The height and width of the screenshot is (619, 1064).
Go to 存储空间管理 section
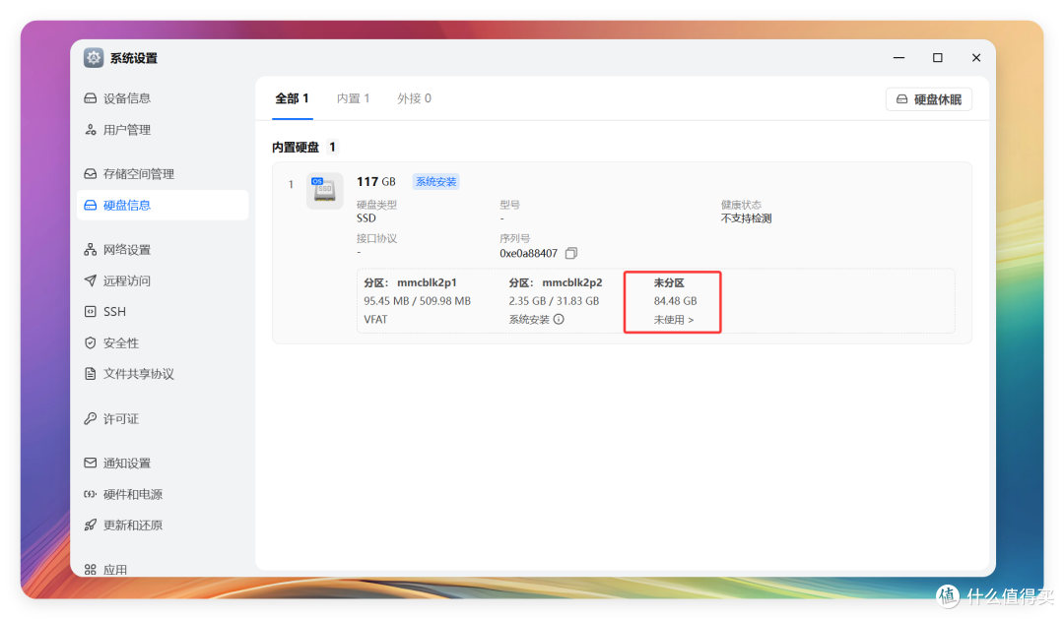(x=139, y=173)
